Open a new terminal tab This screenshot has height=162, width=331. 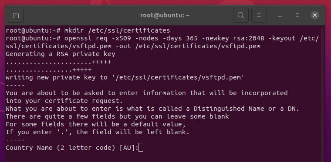[16, 15]
